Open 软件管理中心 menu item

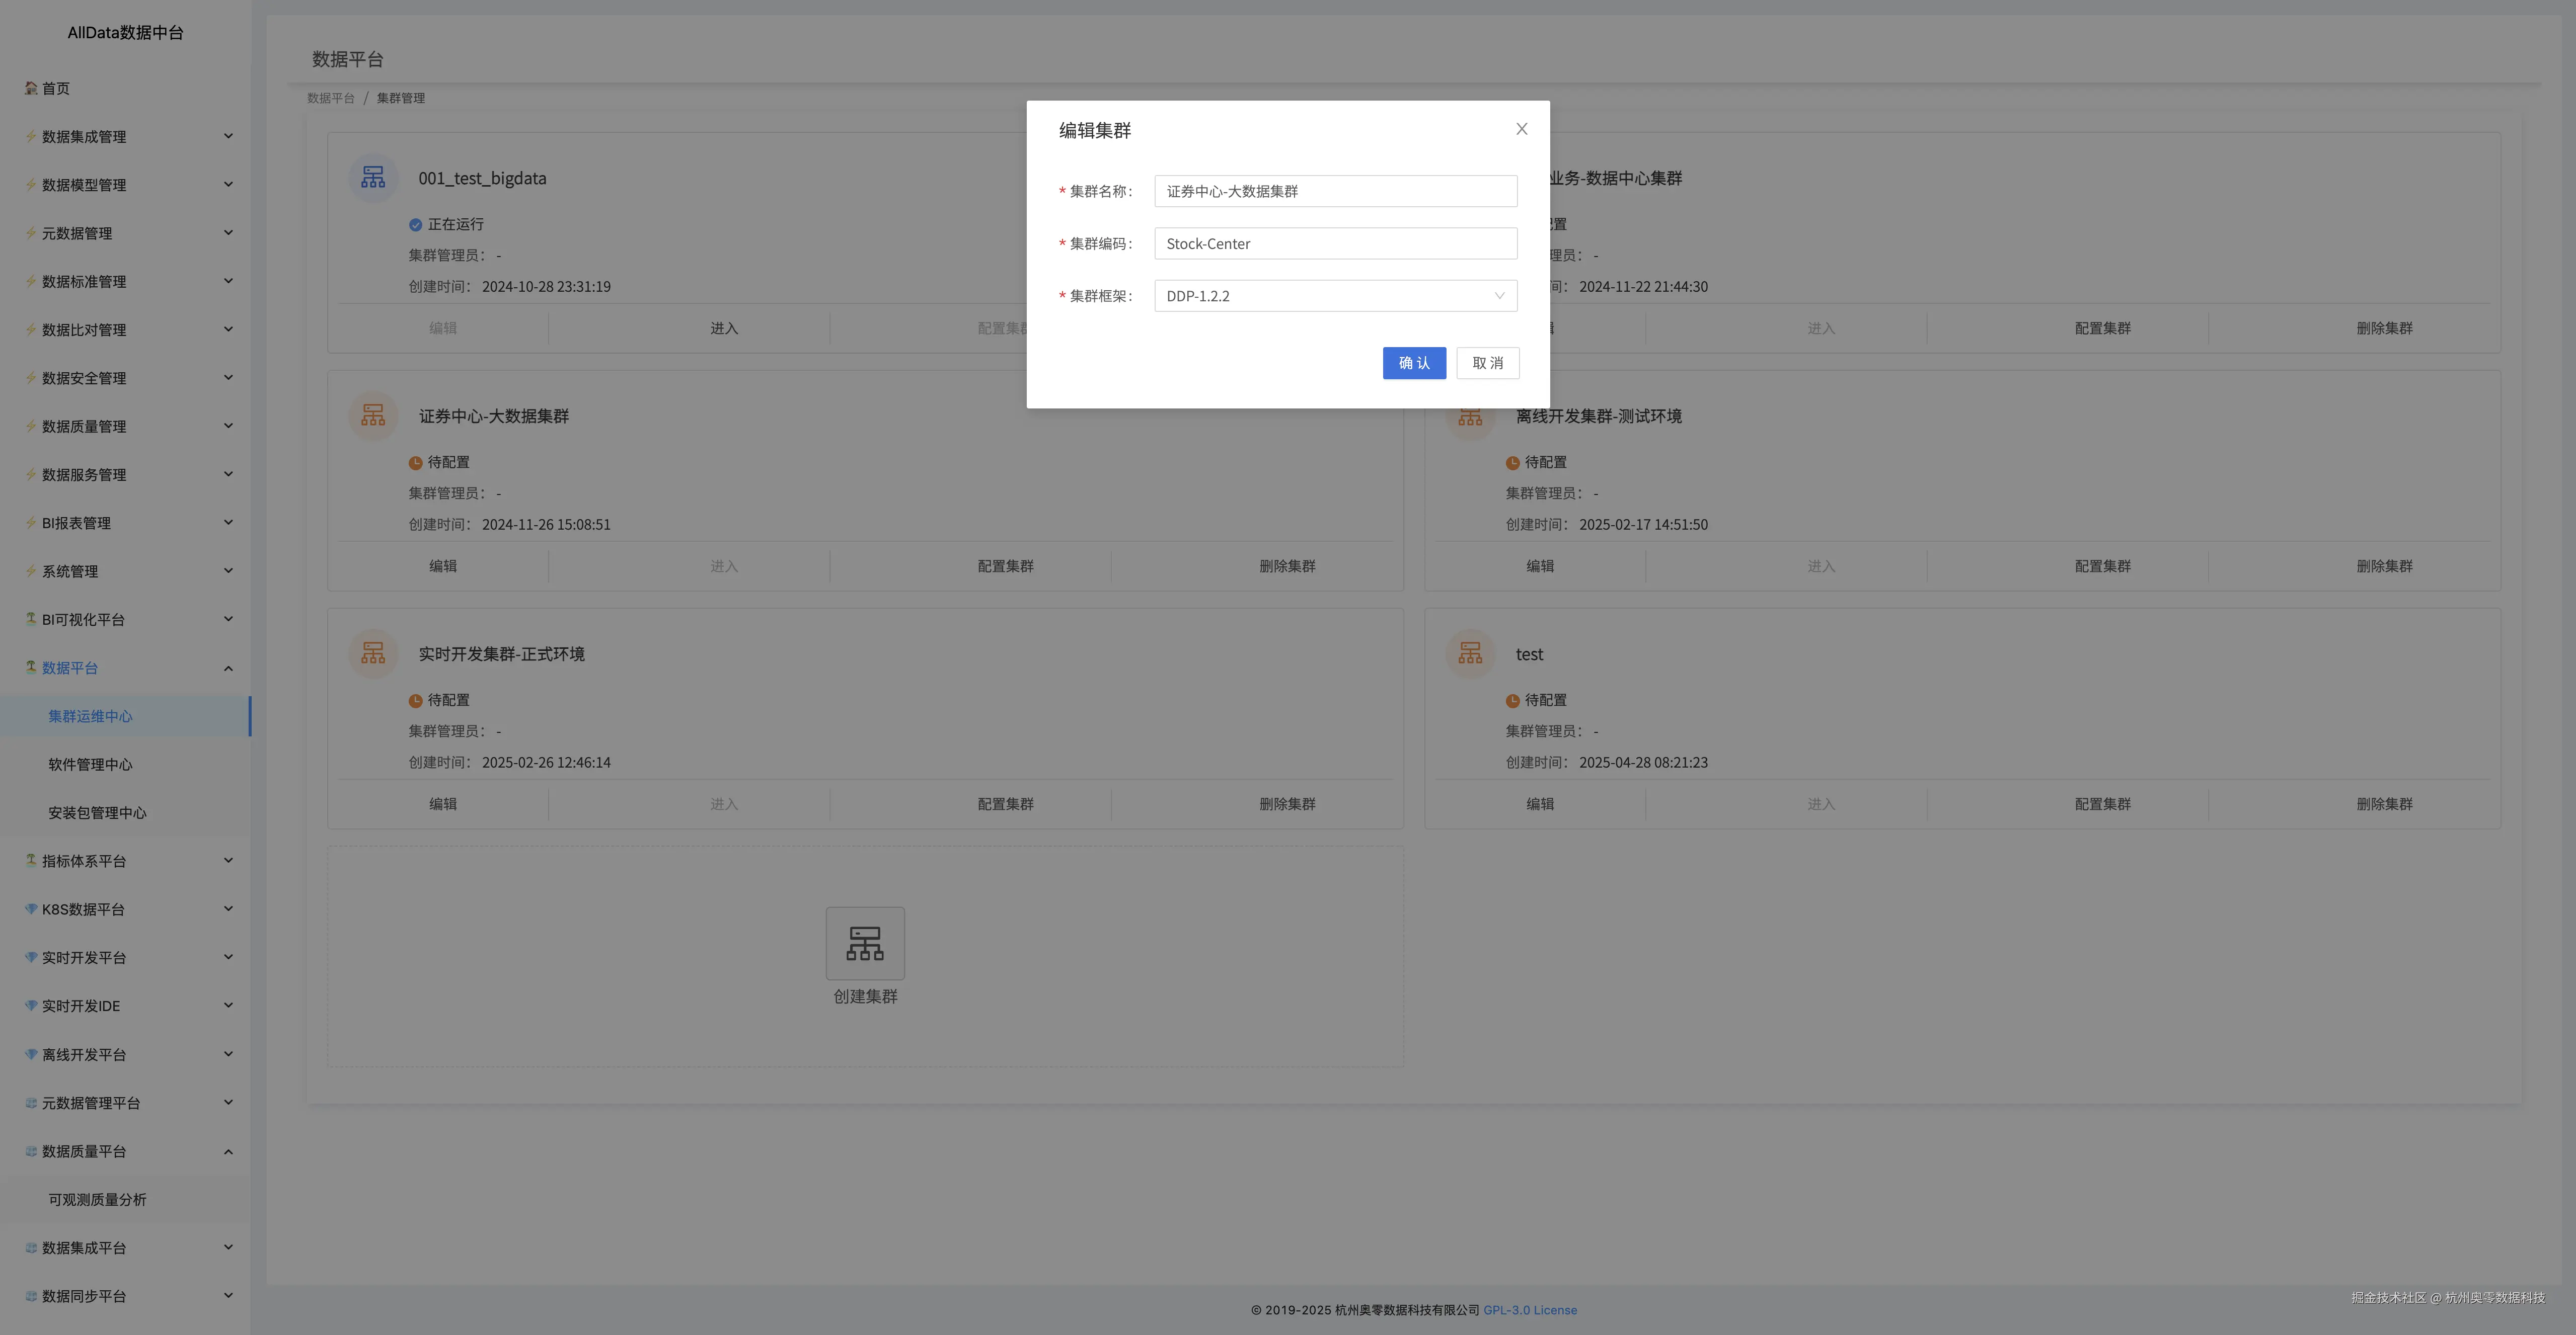90,765
